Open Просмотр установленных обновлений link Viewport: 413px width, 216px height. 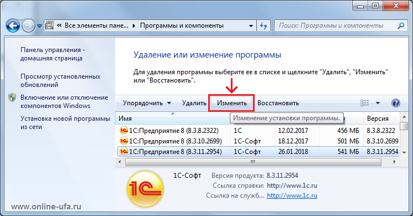click(60, 81)
